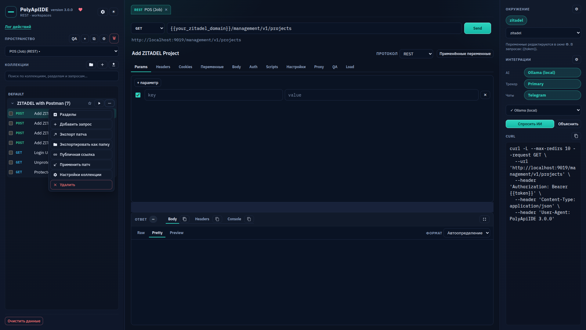Select Delete in the collection menu
The height and width of the screenshot is (330, 586).
click(81, 185)
